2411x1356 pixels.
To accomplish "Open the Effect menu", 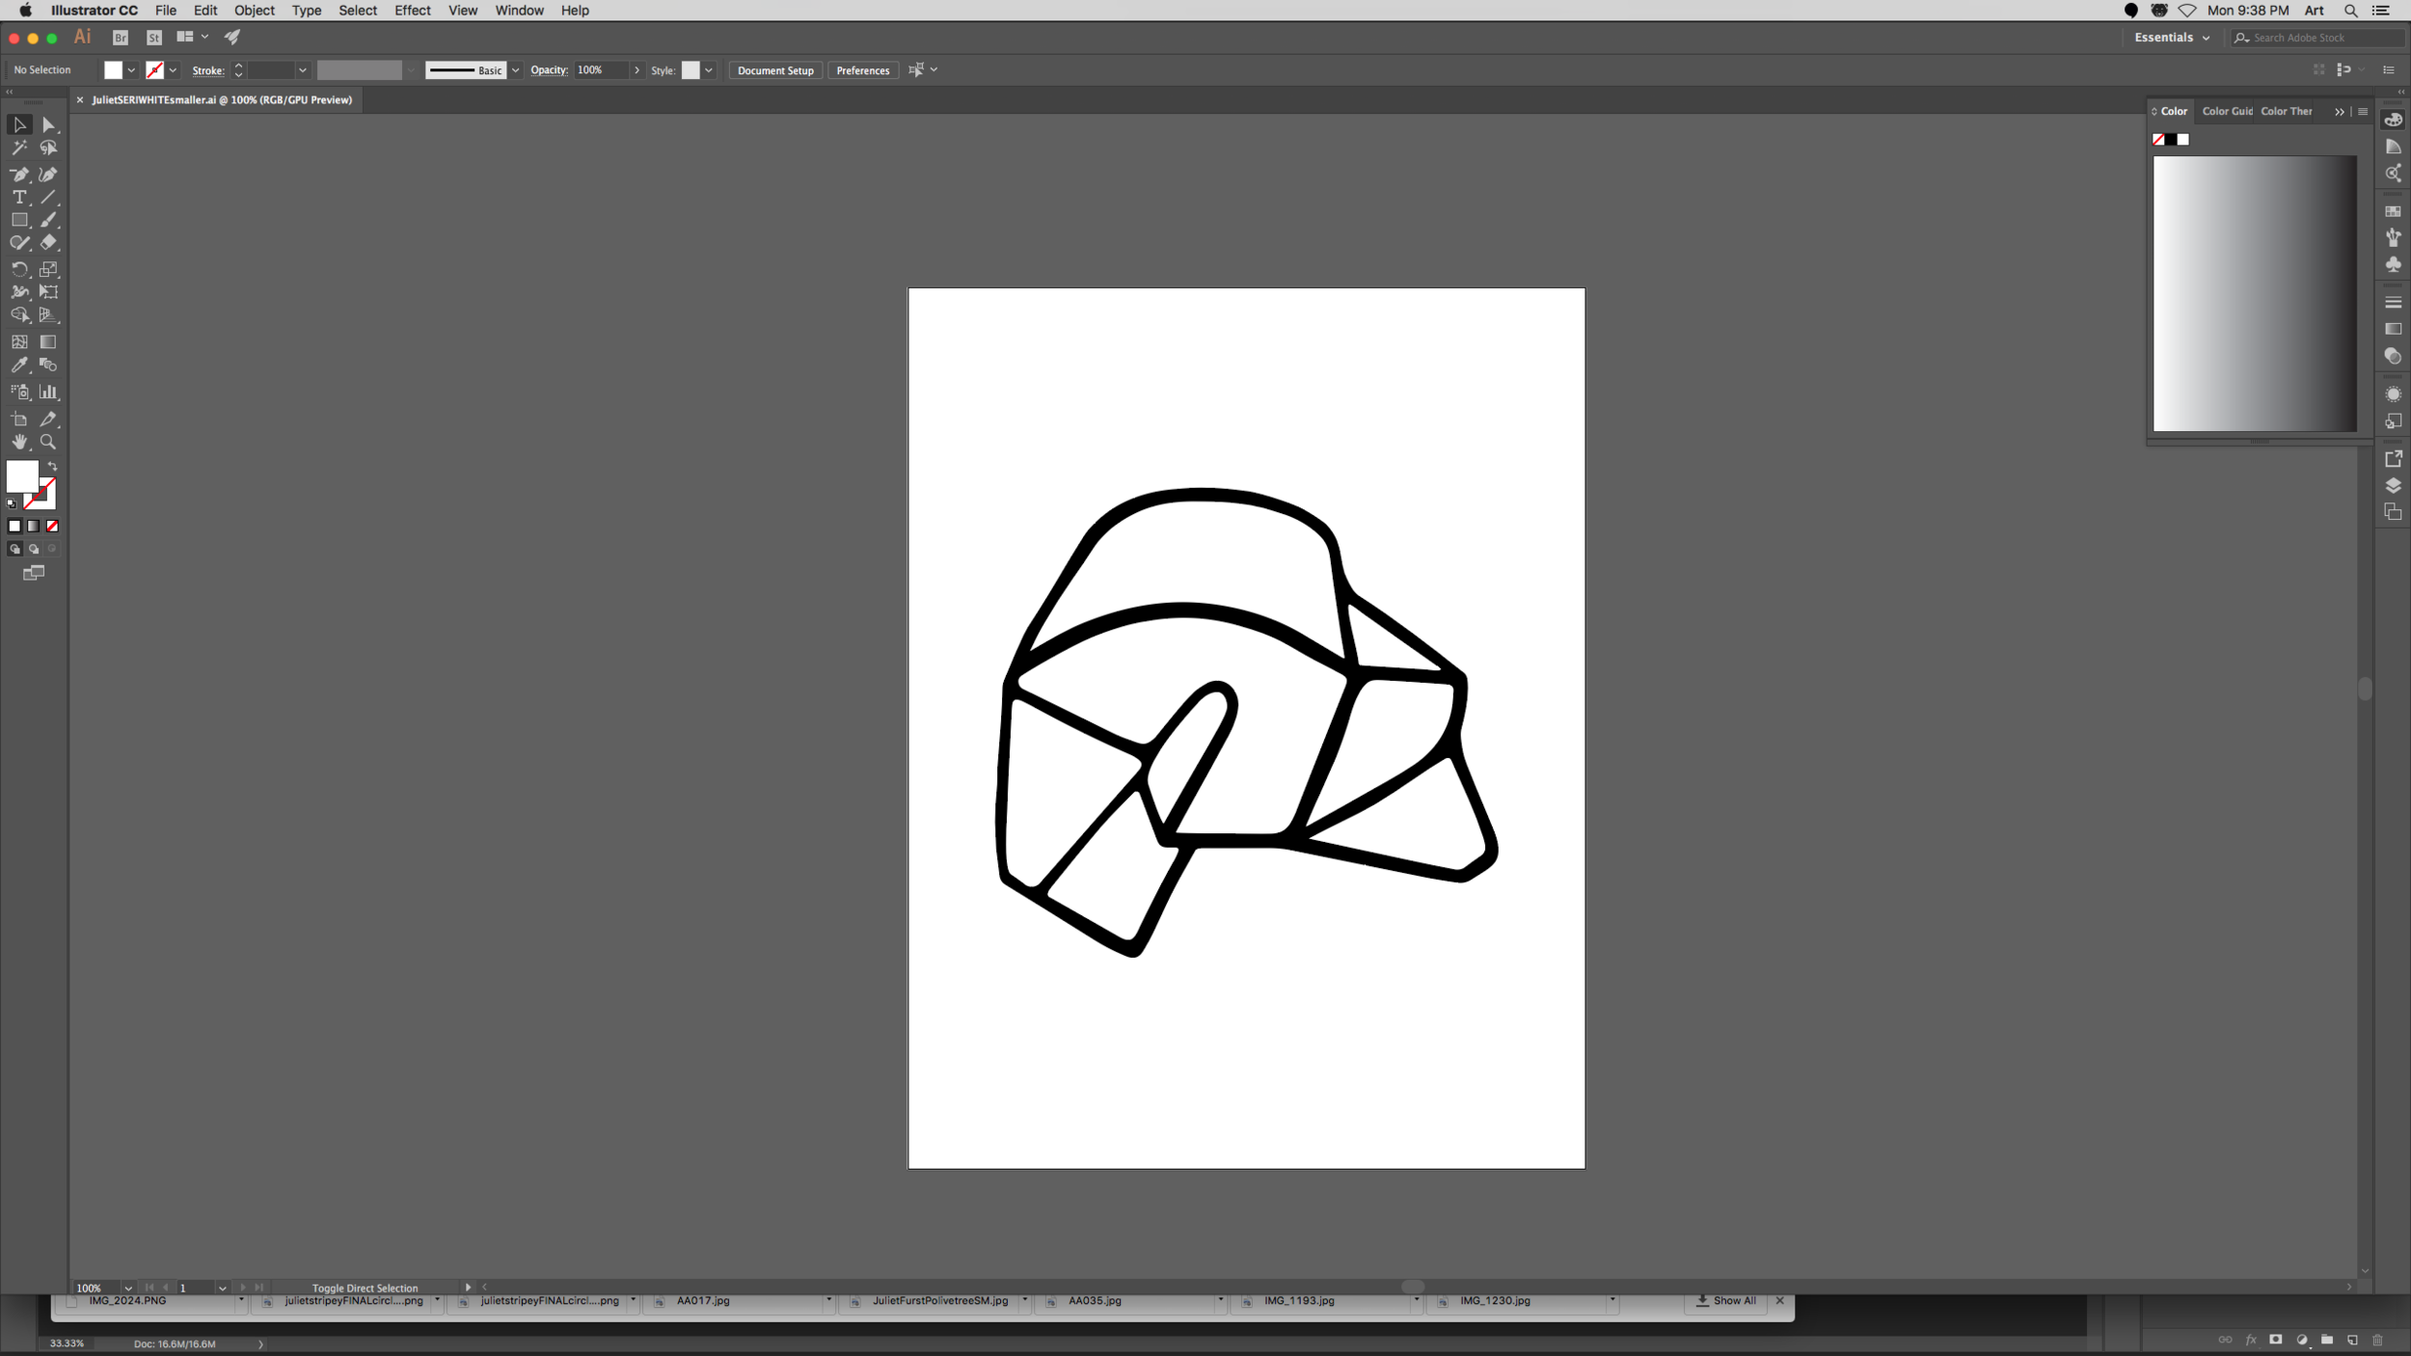I will coord(413,11).
